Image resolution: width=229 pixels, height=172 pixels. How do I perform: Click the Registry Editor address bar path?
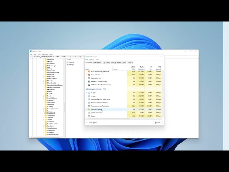pos(57,57)
